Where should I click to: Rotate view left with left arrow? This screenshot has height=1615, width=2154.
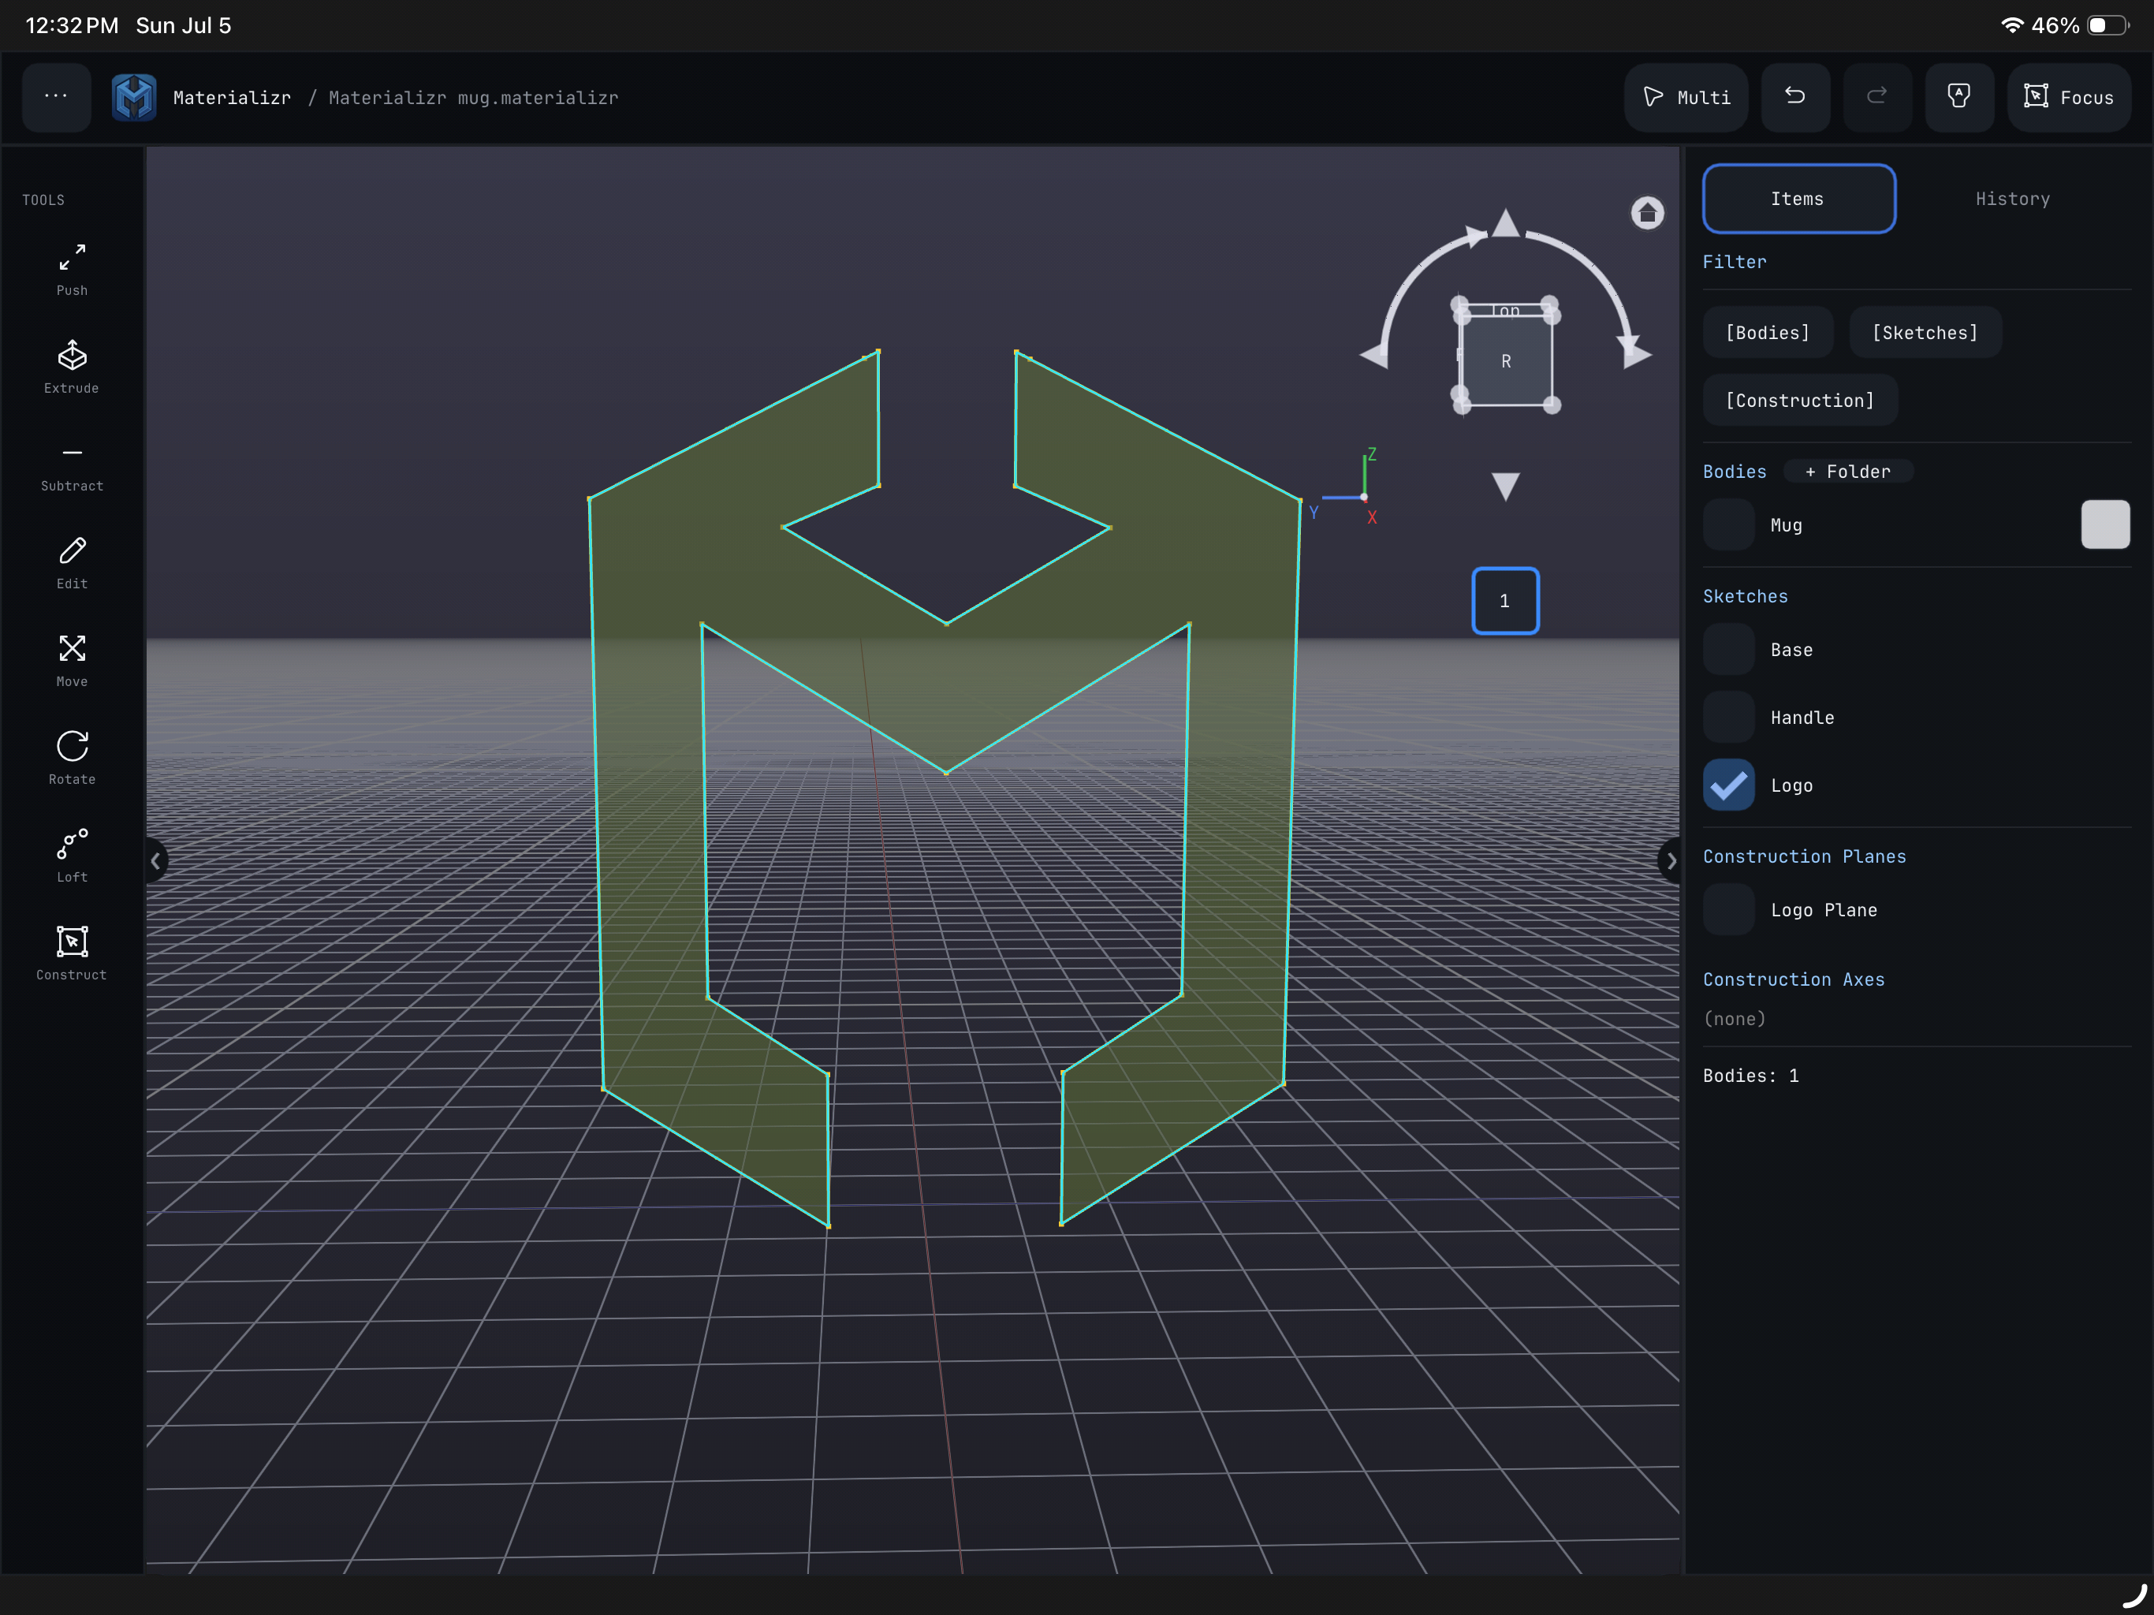tap(1374, 355)
